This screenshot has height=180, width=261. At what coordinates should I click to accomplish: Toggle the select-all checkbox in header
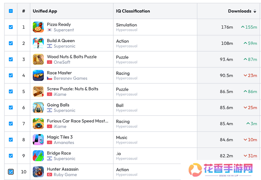(x=11, y=11)
